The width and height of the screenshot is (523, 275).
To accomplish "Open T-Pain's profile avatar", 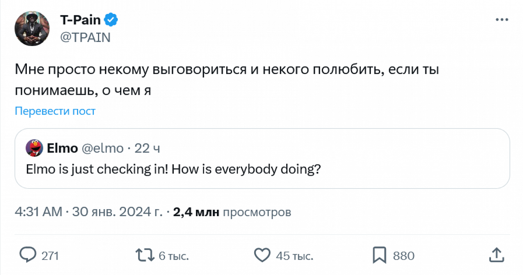I will click(x=32, y=28).
